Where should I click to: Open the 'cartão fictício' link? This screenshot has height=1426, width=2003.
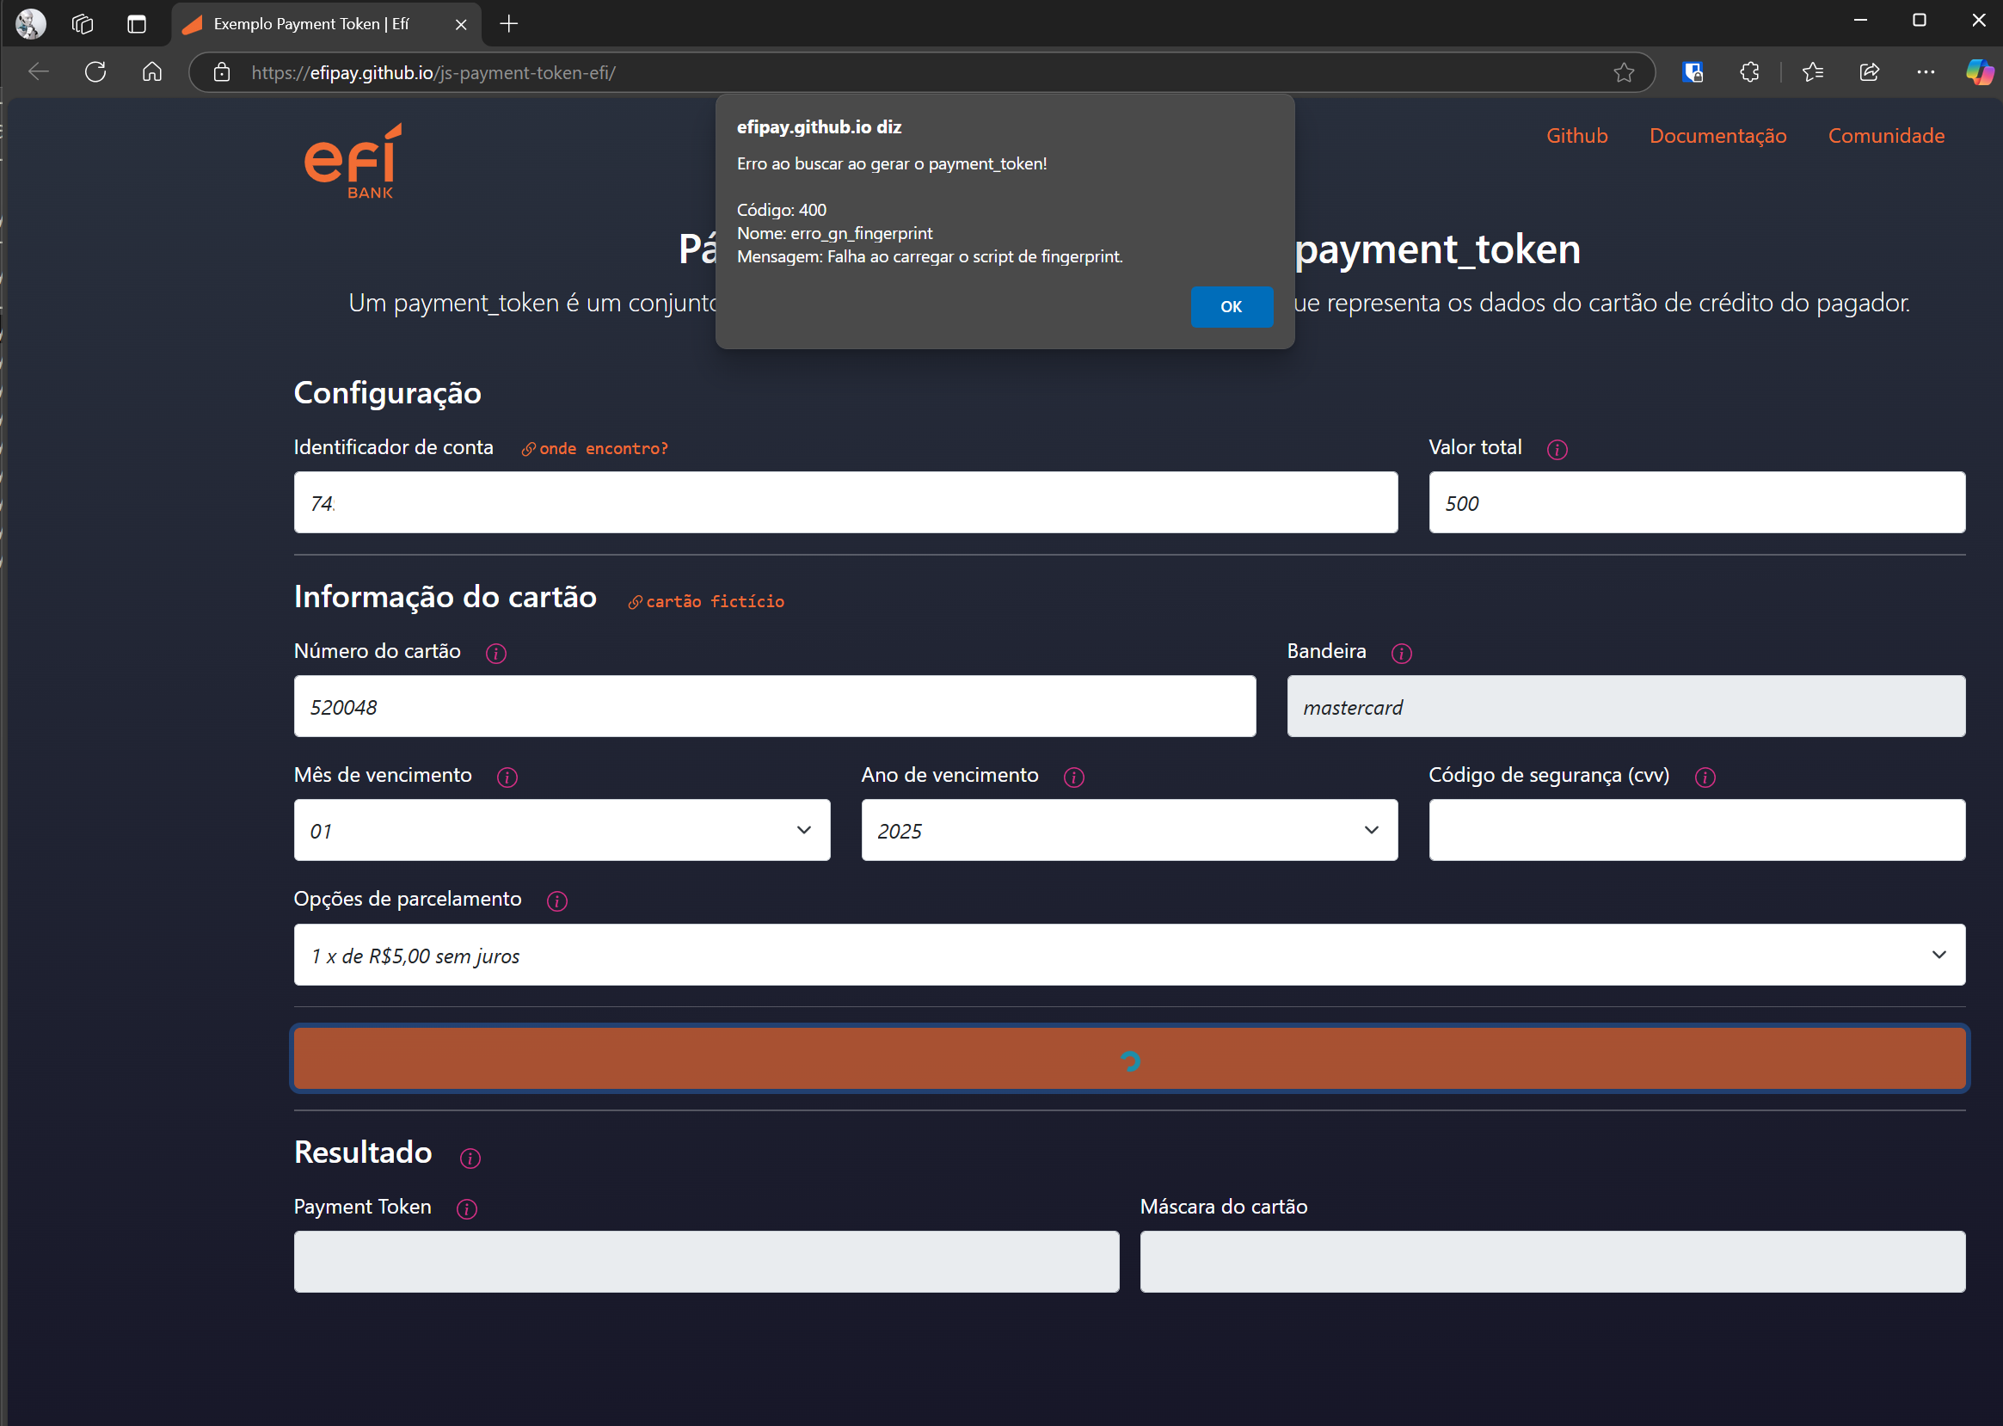coord(706,601)
